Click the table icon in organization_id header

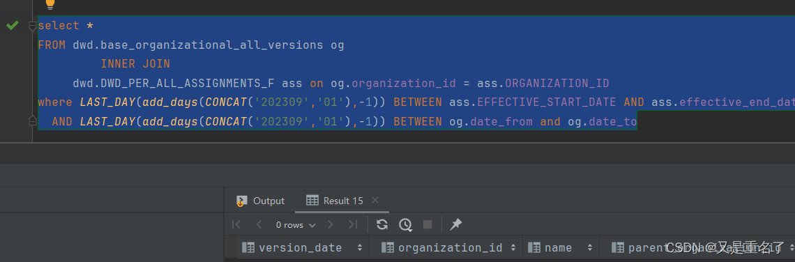387,248
